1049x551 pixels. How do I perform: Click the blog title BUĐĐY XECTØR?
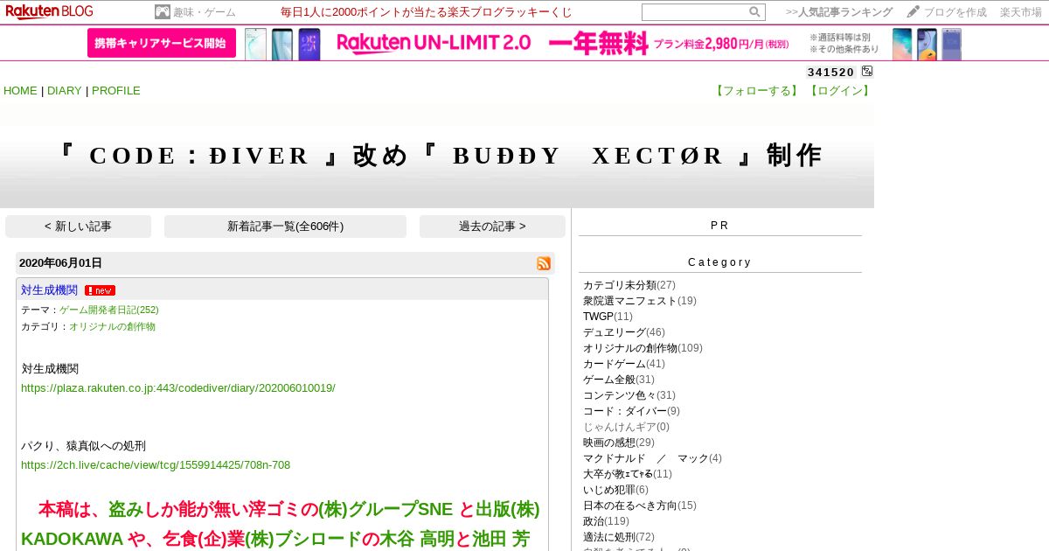pyautogui.click(x=437, y=156)
